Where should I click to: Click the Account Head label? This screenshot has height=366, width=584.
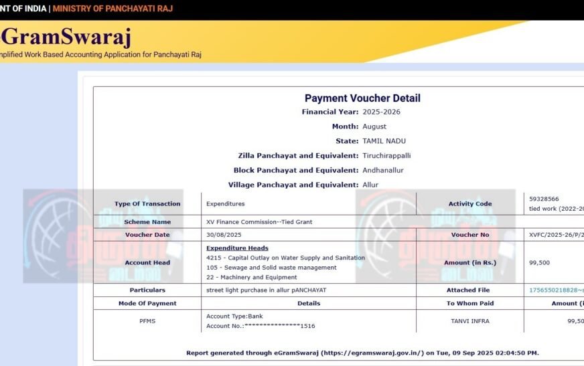[x=147, y=262]
